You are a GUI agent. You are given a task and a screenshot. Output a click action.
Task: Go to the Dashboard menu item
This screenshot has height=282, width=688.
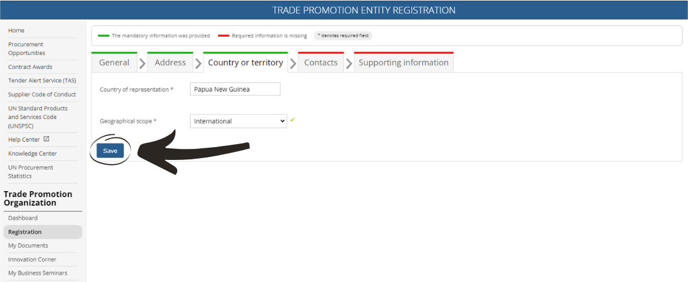23,218
